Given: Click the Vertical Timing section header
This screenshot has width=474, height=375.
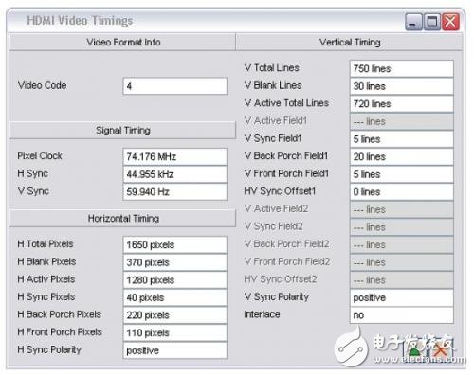Looking at the screenshot, I should pyautogui.click(x=350, y=42).
